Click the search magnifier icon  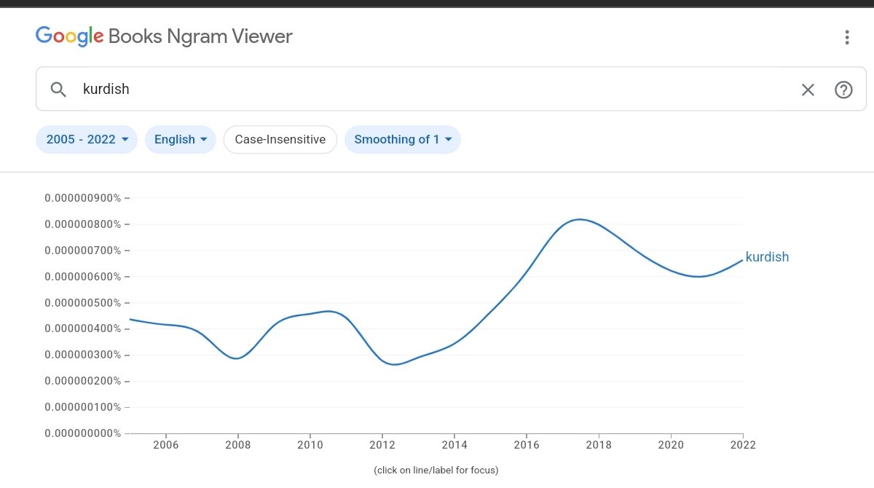pyautogui.click(x=58, y=90)
